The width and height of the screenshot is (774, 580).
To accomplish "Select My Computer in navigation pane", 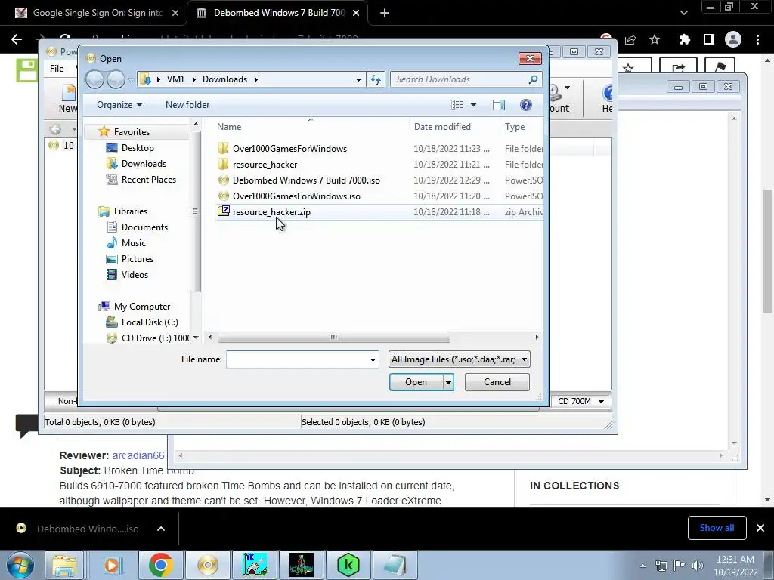I will [x=141, y=307].
